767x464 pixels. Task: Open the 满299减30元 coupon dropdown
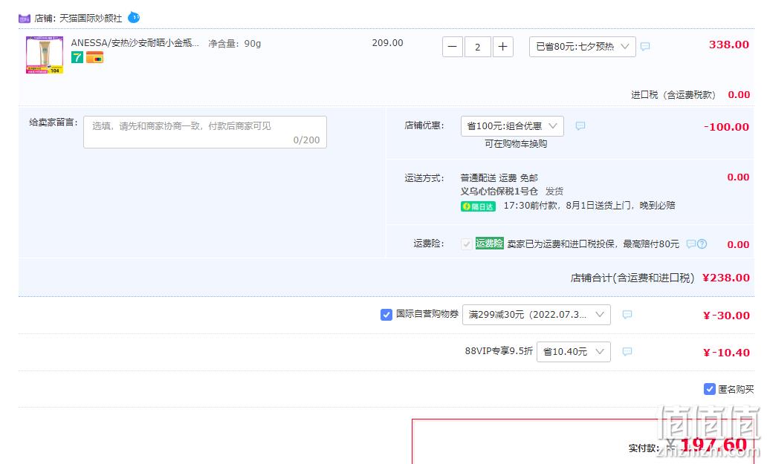[x=536, y=315]
